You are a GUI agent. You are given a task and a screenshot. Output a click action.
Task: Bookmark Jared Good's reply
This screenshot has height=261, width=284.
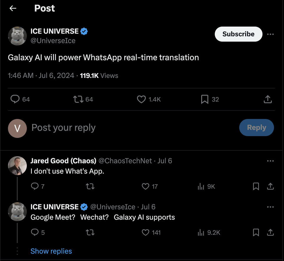[256, 186]
